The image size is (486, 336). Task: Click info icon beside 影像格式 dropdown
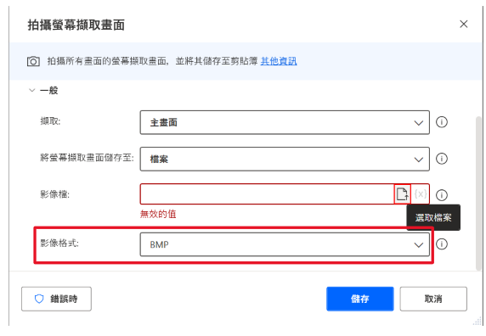(x=442, y=244)
